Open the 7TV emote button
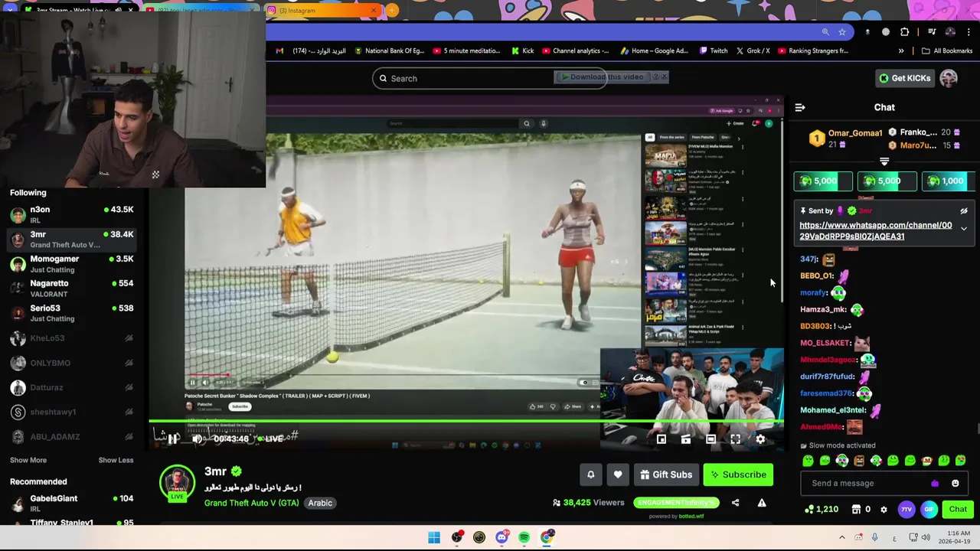The height and width of the screenshot is (551, 980). click(x=906, y=510)
